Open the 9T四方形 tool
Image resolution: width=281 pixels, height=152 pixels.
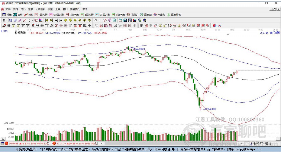click(103, 15)
